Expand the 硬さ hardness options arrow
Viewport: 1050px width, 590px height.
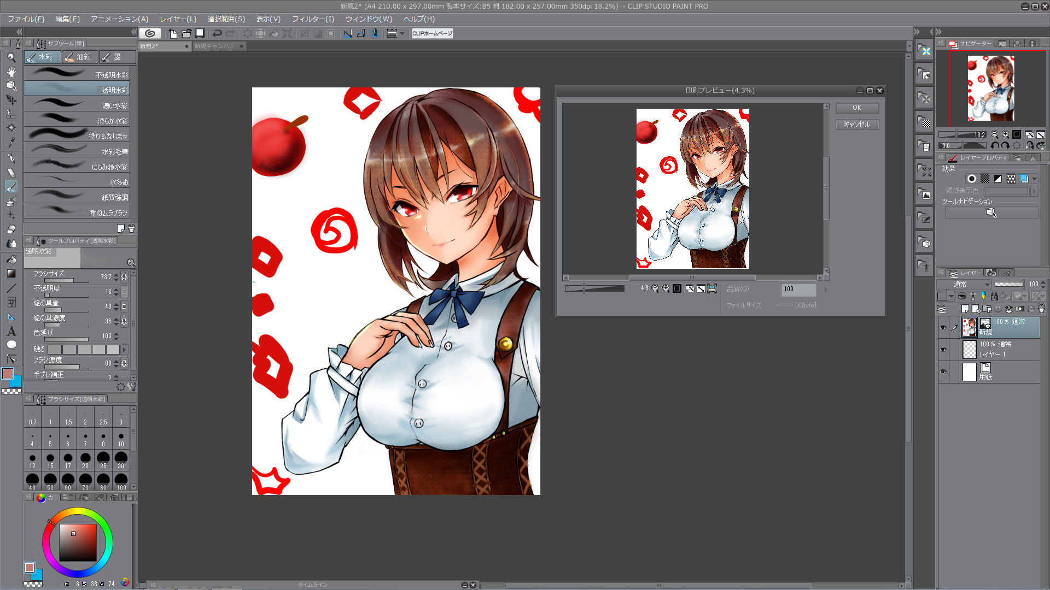[125, 350]
